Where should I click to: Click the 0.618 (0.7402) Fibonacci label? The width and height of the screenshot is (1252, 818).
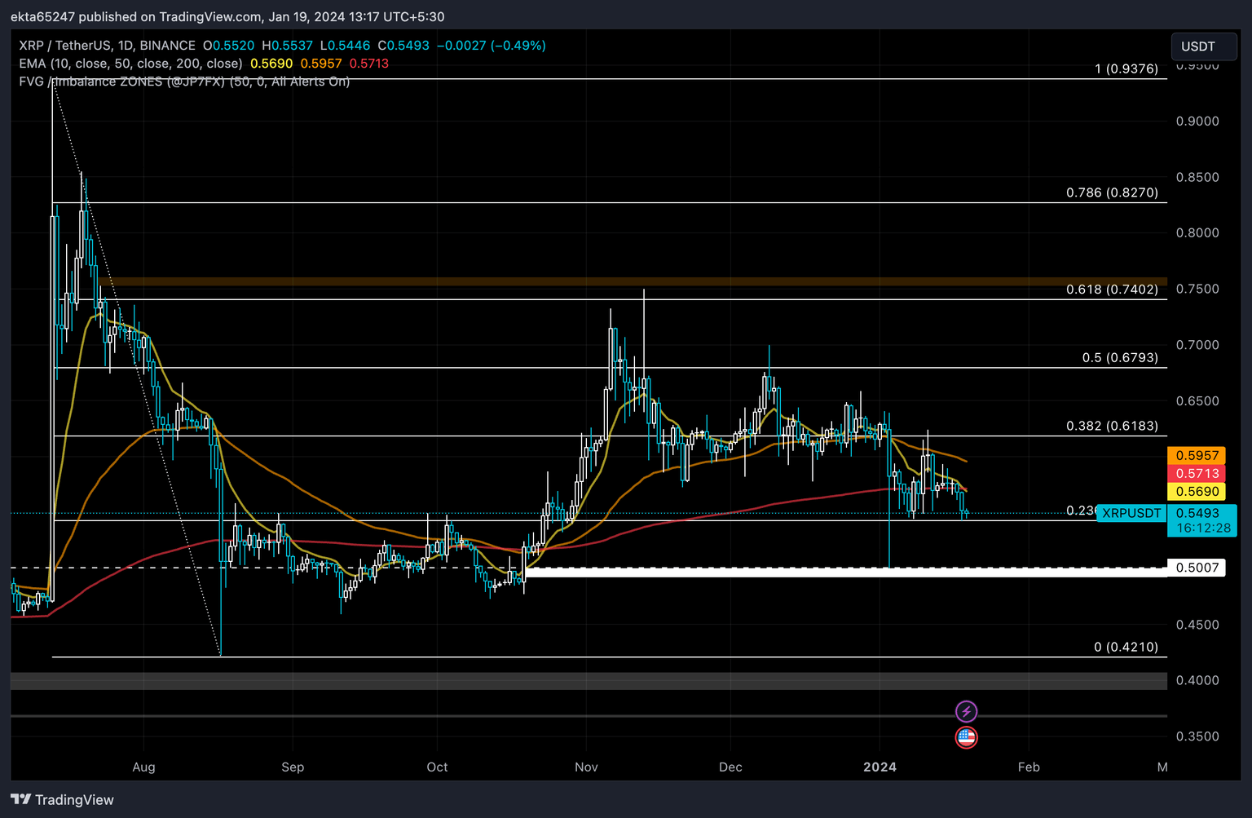(1113, 289)
